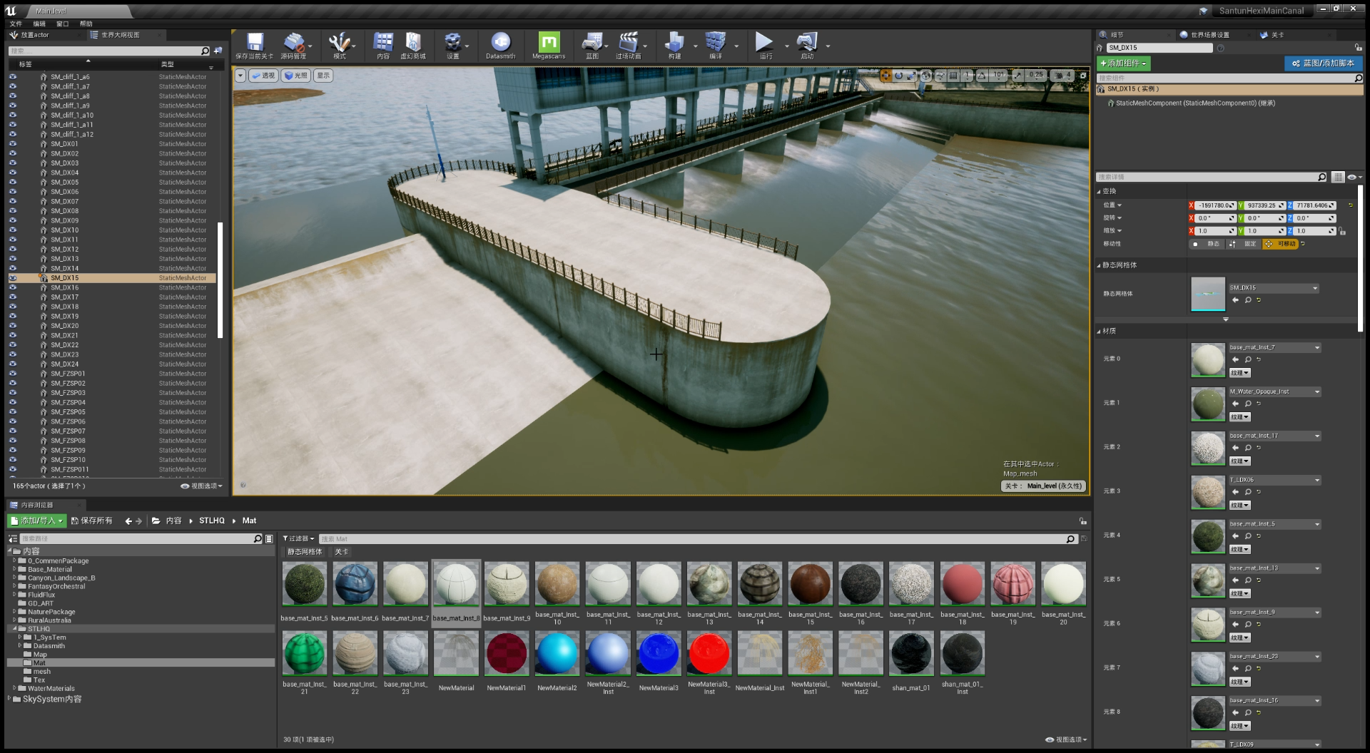Click the green 添加组件 button

1123,63
